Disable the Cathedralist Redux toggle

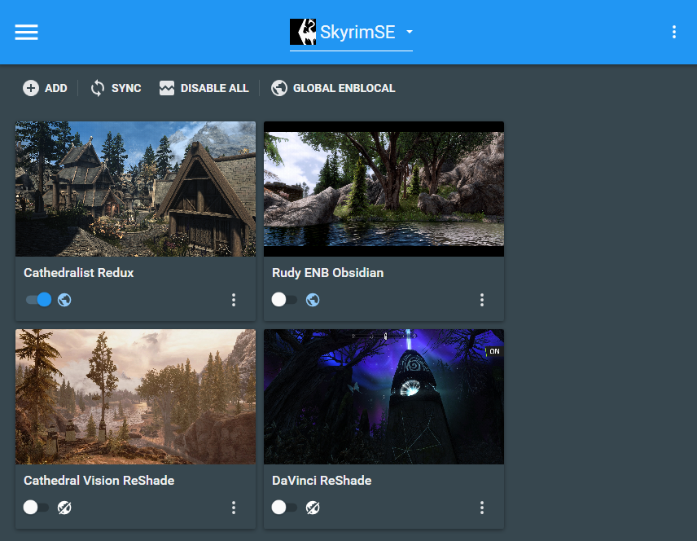(38, 300)
